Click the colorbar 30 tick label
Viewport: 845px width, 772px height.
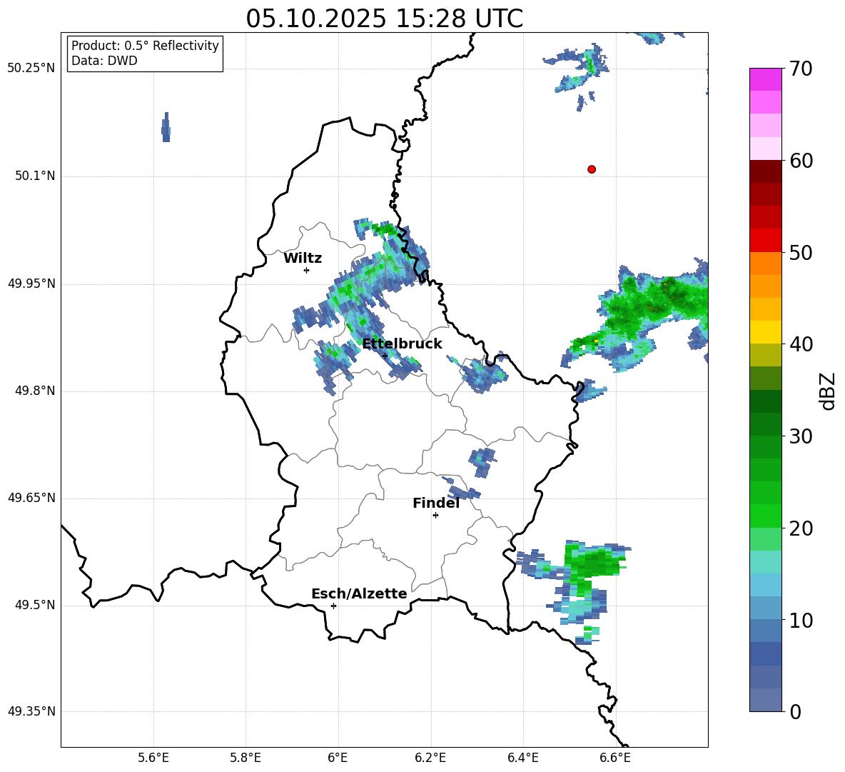coord(801,436)
